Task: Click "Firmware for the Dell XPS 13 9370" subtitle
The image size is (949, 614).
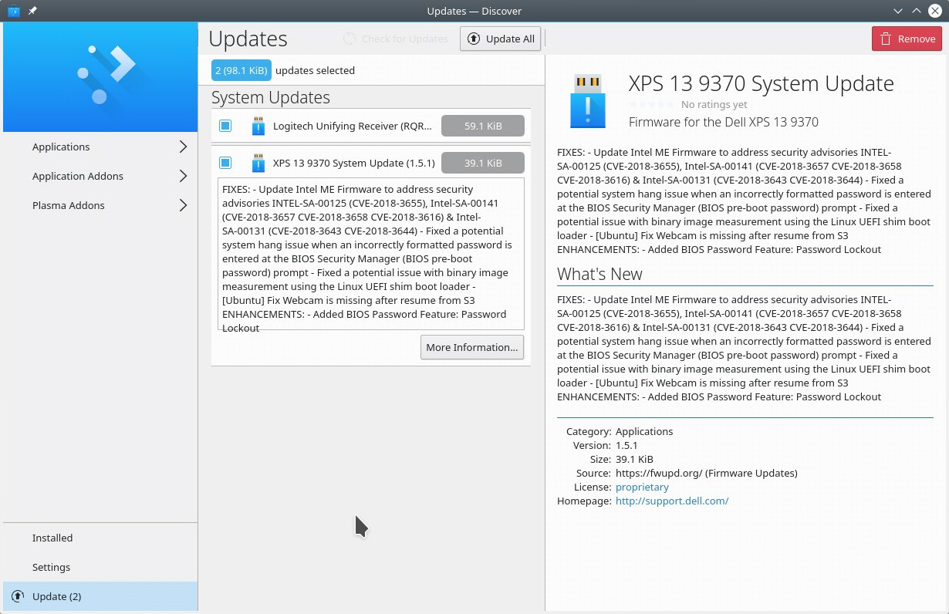Action: pyautogui.click(x=724, y=122)
